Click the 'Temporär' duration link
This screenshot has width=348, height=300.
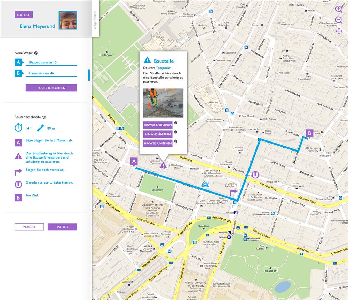coord(163,68)
